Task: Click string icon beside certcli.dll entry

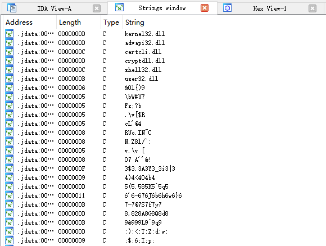Action: [x=10, y=52]
